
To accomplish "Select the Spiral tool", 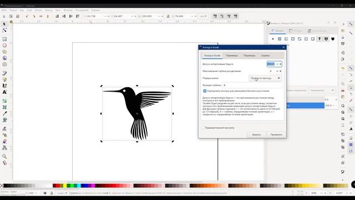I will click(4, 64).
